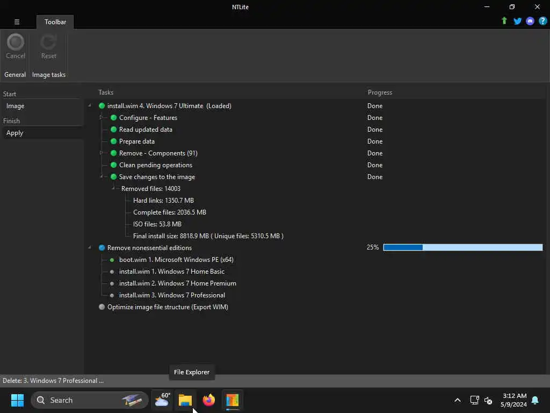Select 'Final install size: 8818.9 MB' row
This screenshot has height=413, width=550.
208,236
